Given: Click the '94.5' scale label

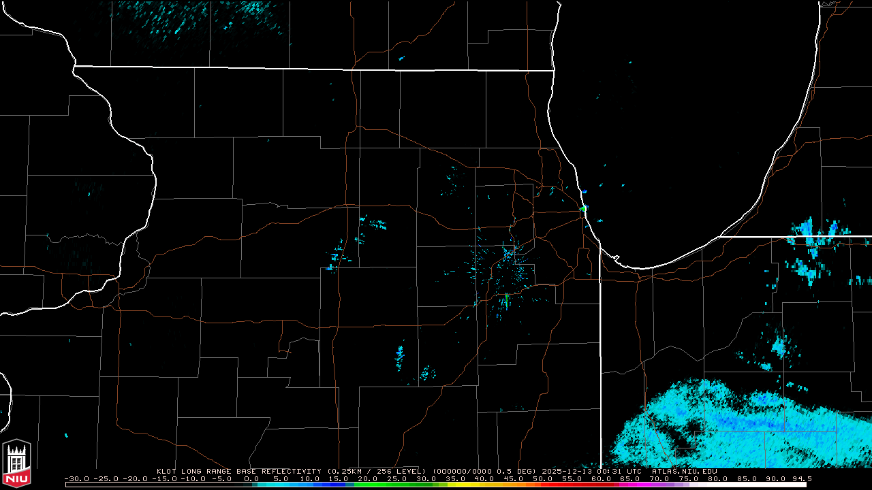Looking at the screenshot, I should point(802,478).
